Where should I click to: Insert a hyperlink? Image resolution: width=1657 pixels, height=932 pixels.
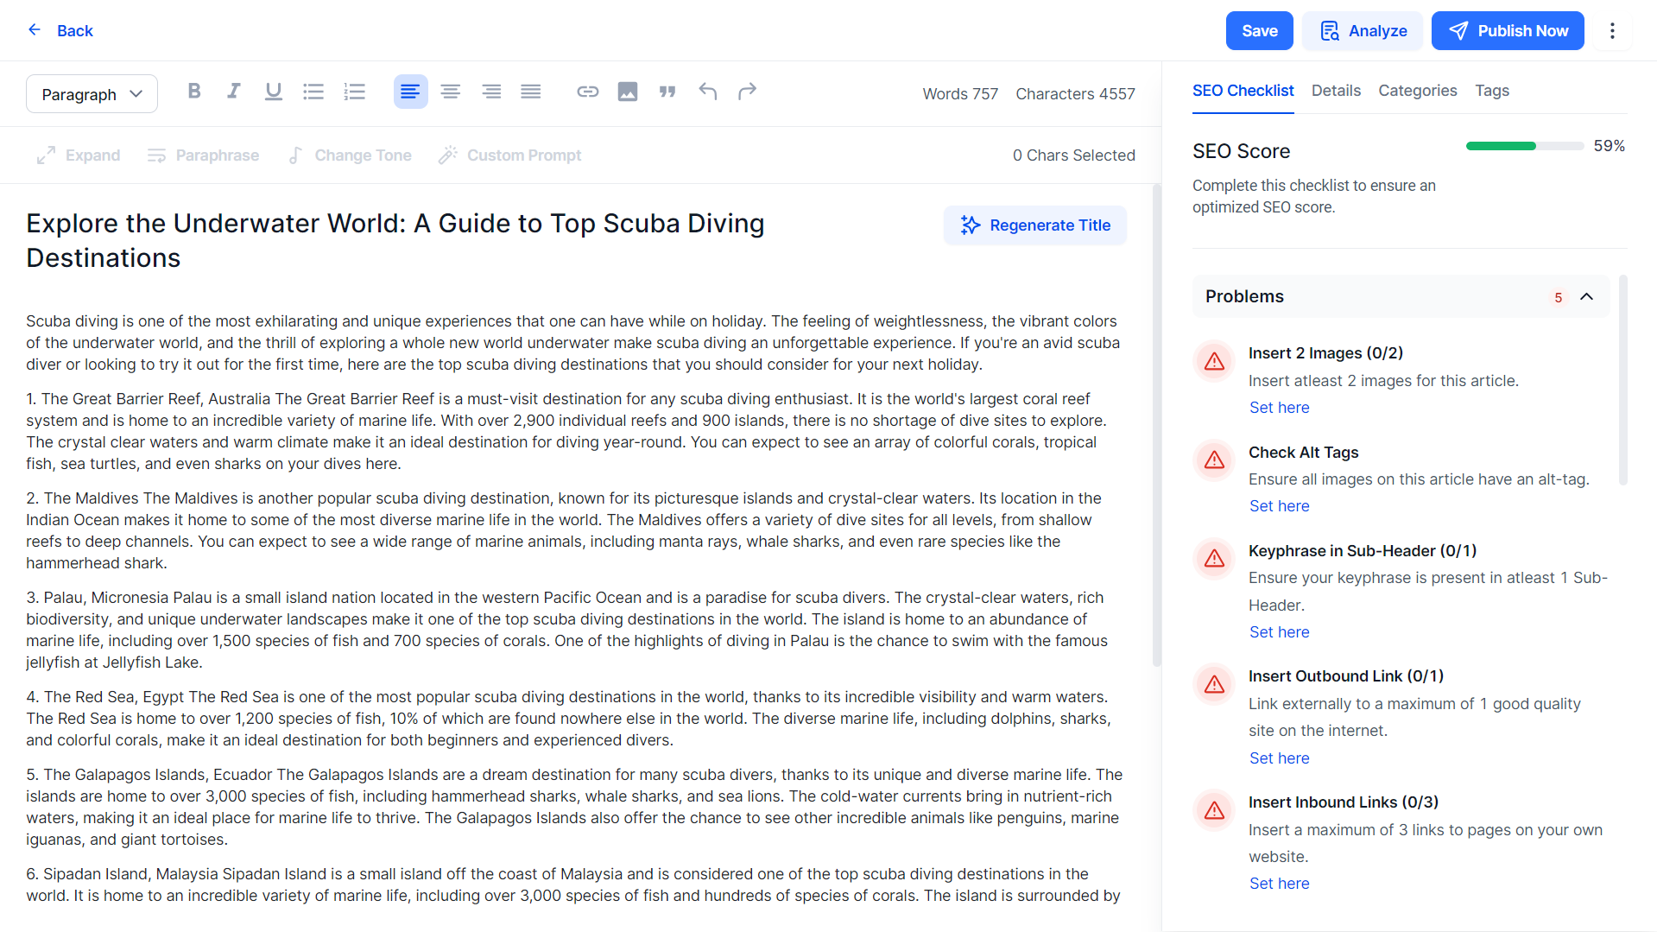[x=588, y=92]
